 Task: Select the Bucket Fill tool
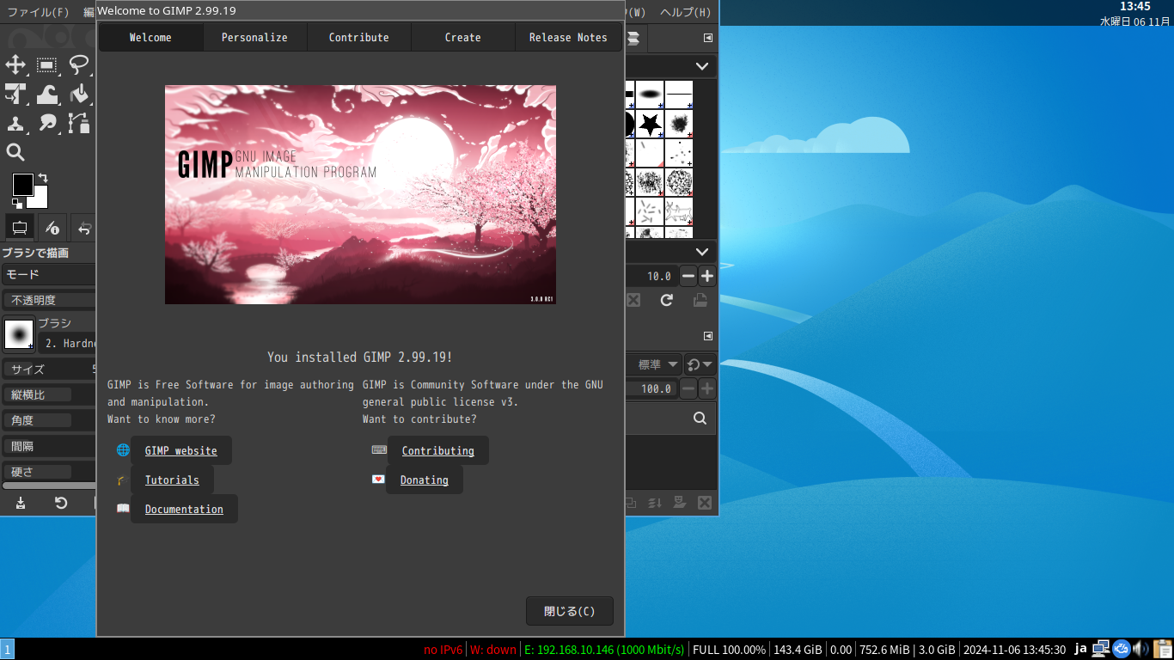pos(79,95)
